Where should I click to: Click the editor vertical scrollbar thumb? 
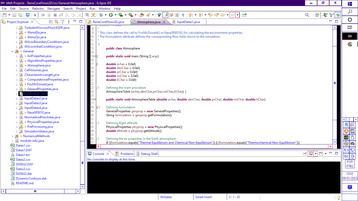335,83
